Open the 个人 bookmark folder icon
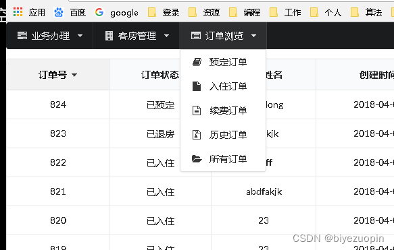This screenshot has height=250, width=394. pyautogui.click(x=314, y=12)
